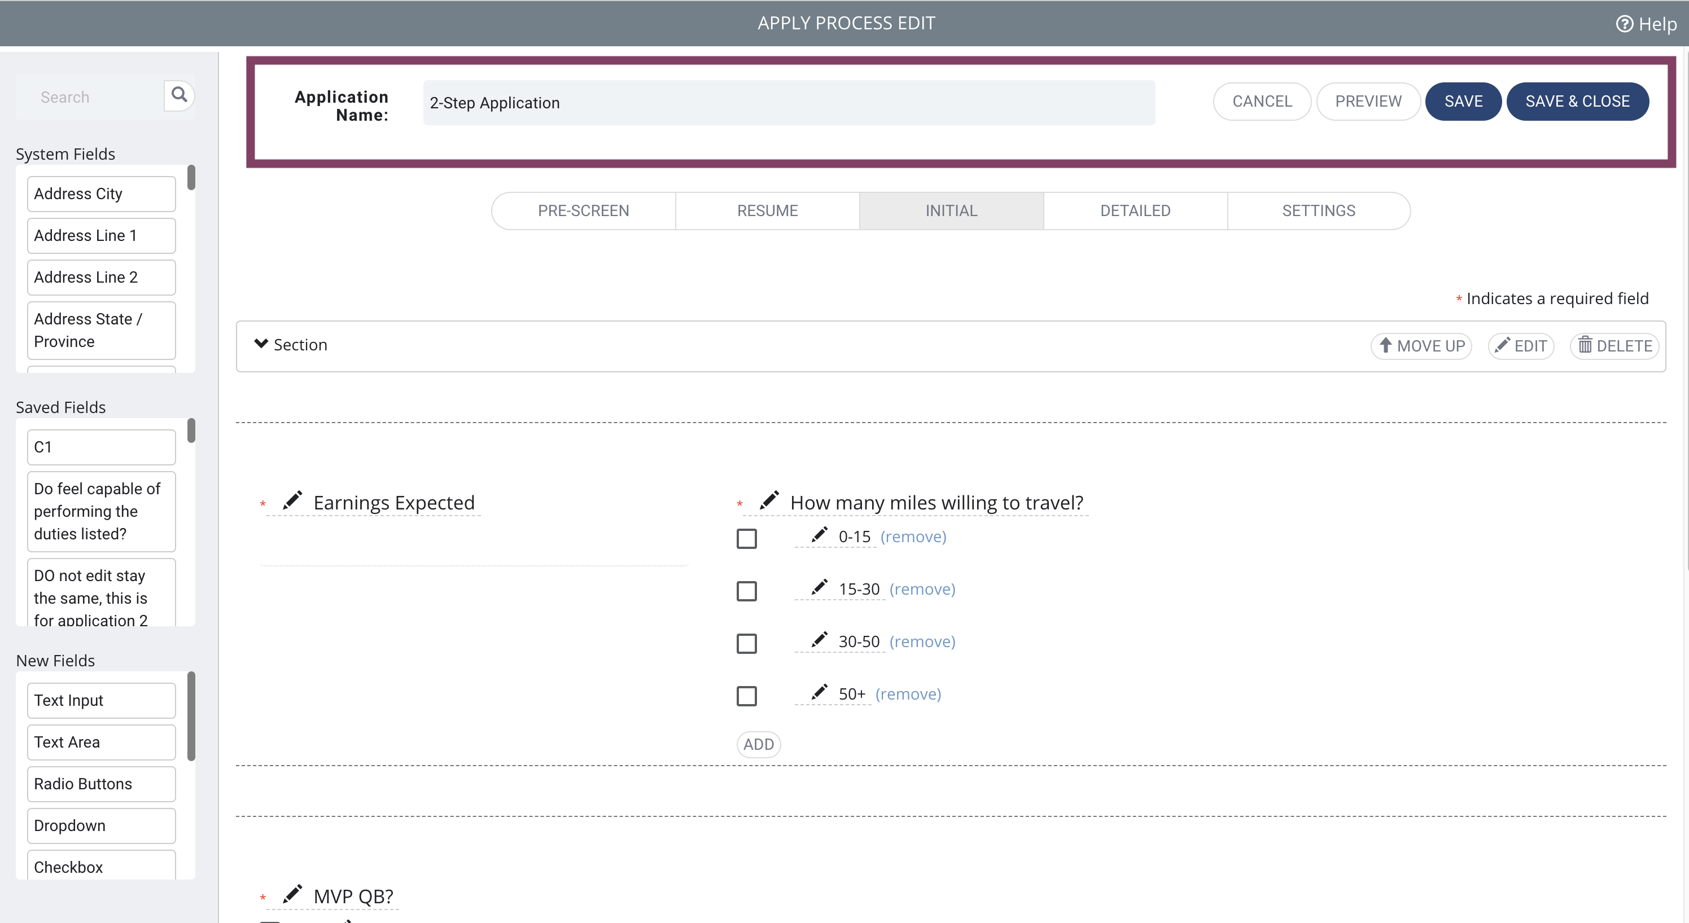
Task: Select Address Line 2 system field
Action: click(102, 278)
